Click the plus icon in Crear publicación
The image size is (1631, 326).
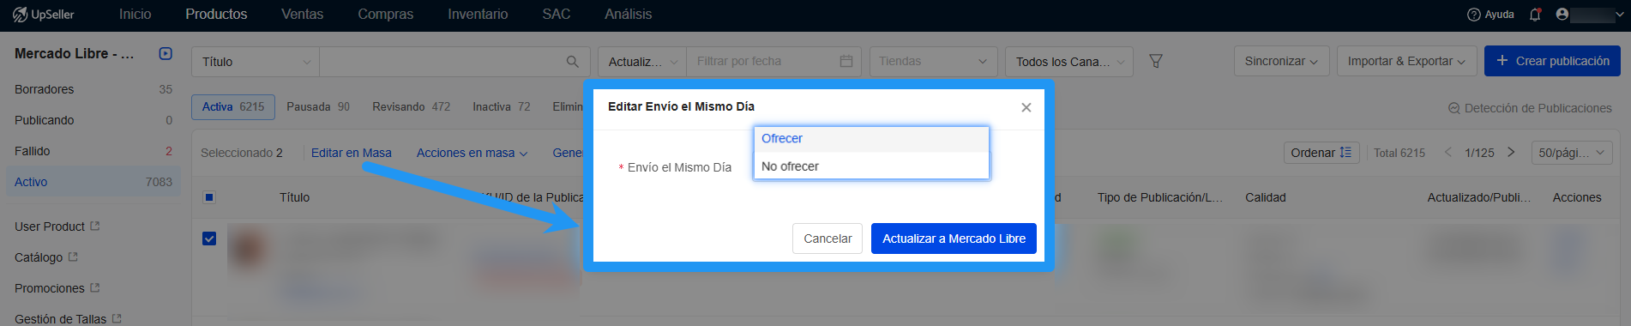[x=1502, y=61]
